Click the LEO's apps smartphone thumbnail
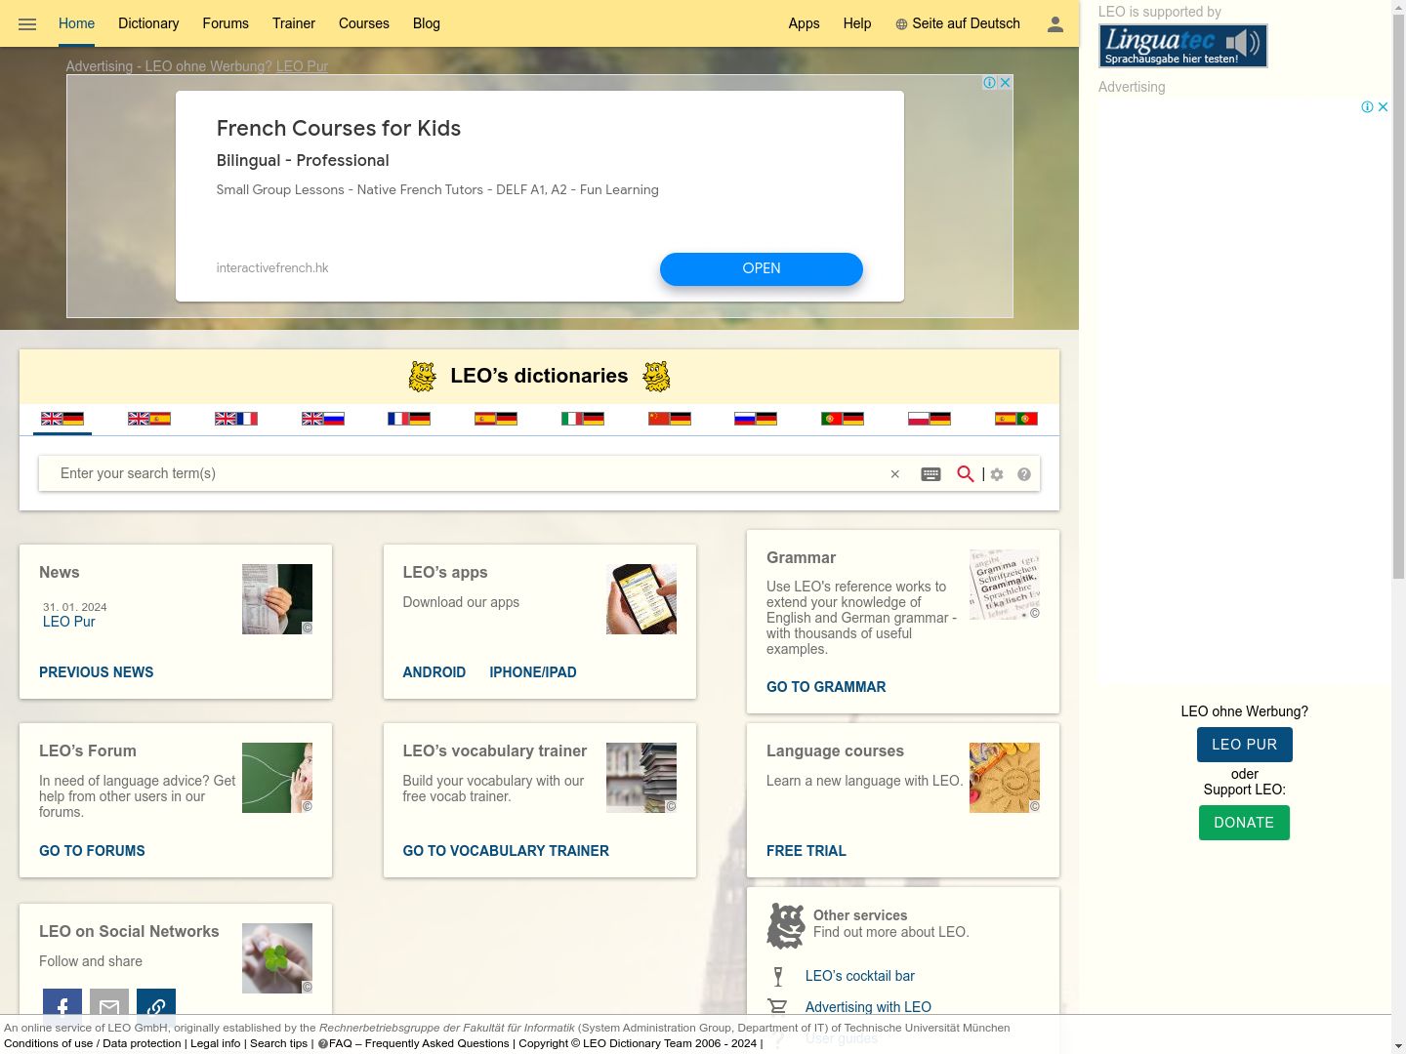Image resolution: width=1406 pixels, height=1054 pixels. pyautogui.click(x=641, y=599)
